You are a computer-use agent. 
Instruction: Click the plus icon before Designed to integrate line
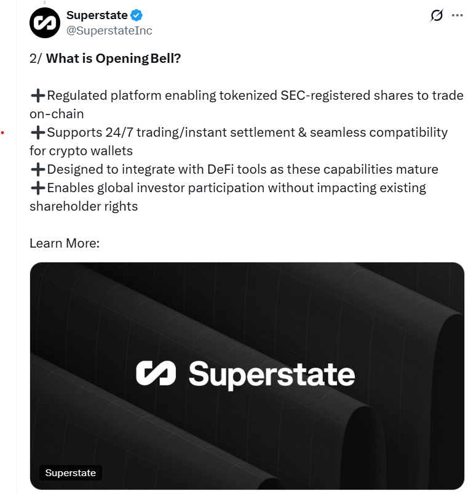[38, 170]
